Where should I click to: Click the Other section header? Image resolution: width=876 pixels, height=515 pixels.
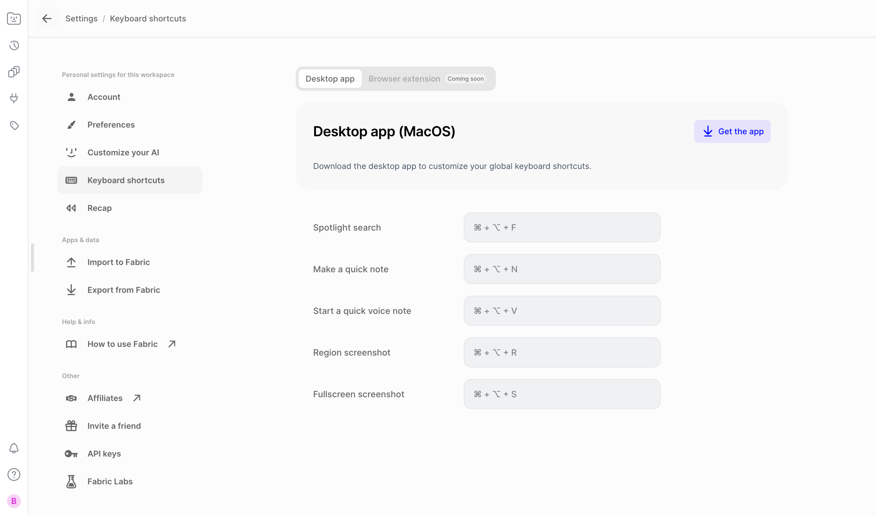click(70, 376)
